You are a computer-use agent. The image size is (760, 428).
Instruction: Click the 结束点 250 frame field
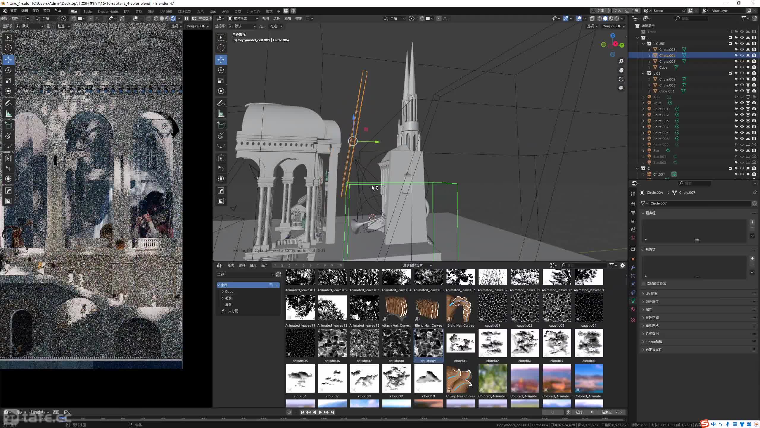pyautogui.click(x=612, y=412)
